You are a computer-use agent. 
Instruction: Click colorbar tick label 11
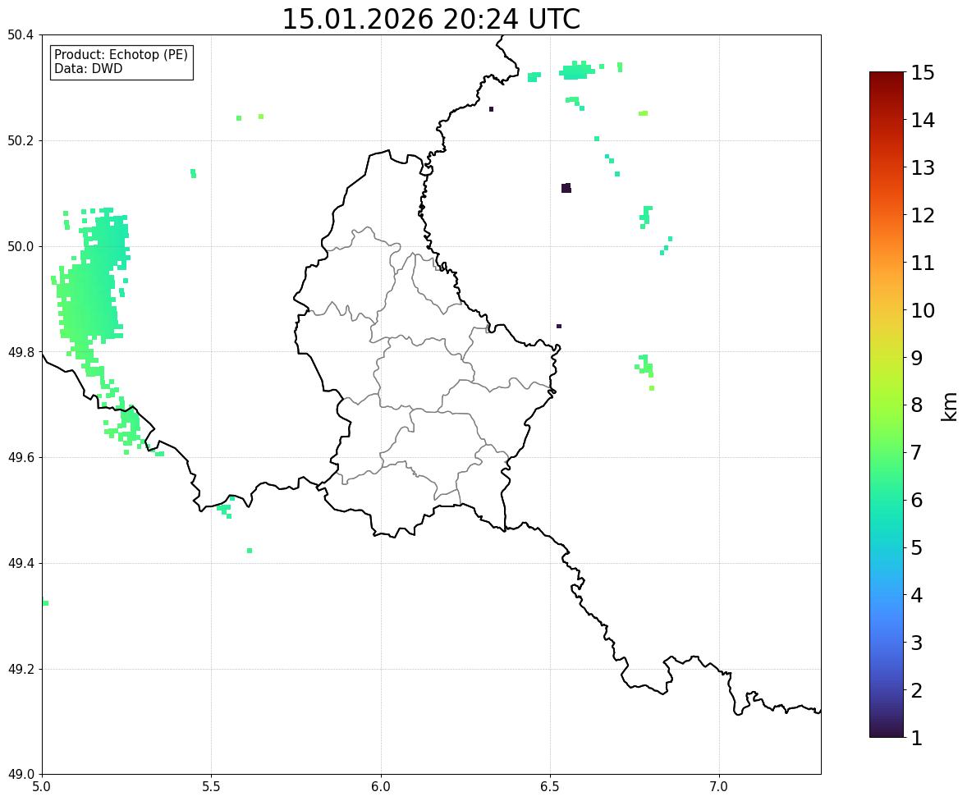(x=923, y=263)
